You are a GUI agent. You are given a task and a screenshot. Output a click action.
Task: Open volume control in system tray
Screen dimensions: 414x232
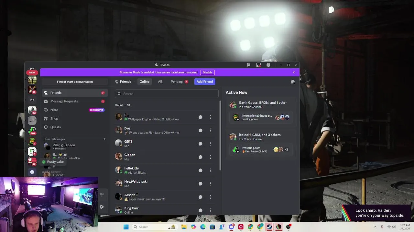394,227
